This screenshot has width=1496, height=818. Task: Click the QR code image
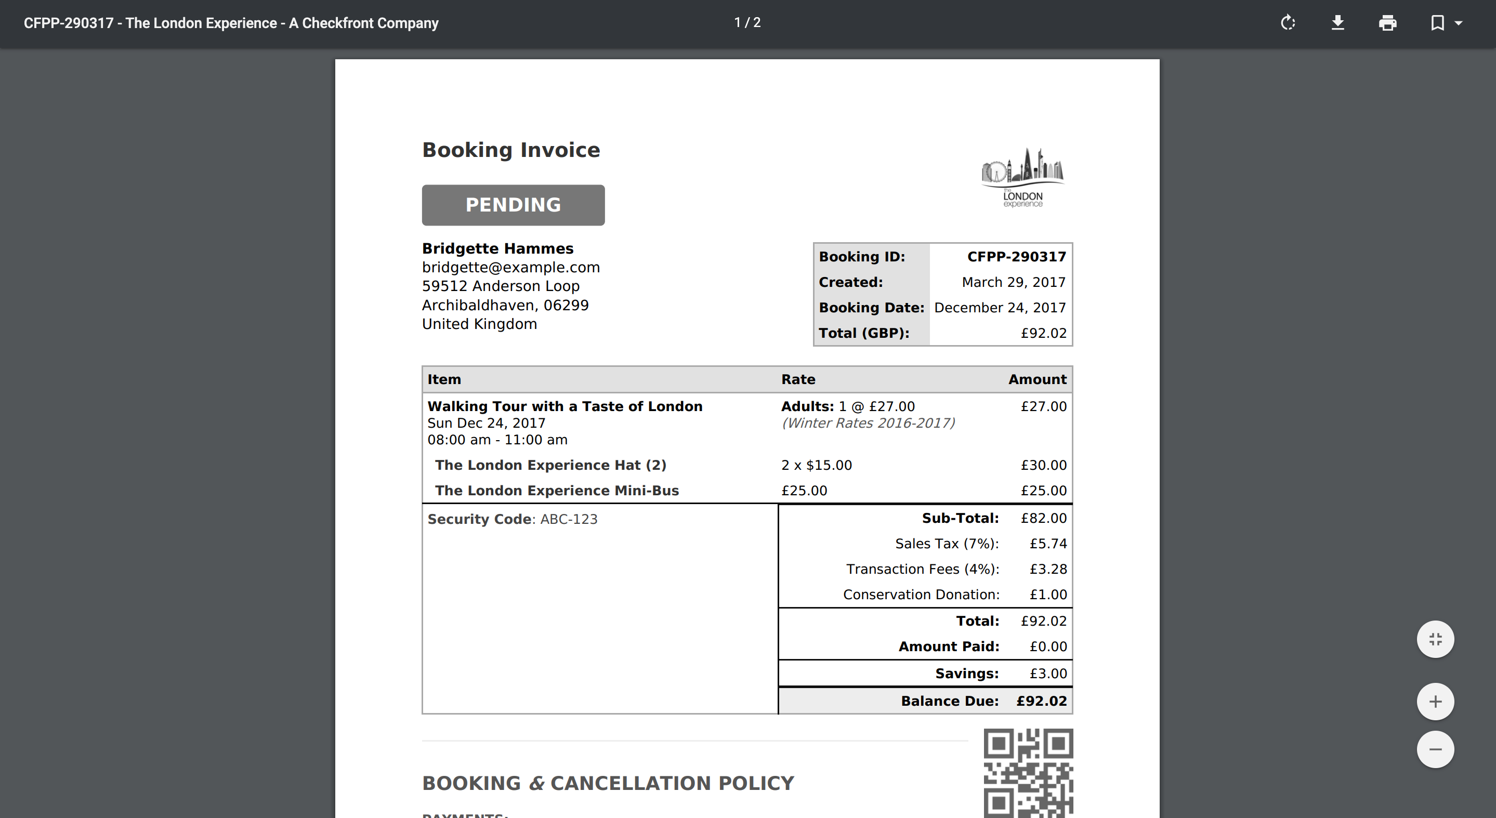(x=1028, y=773)
